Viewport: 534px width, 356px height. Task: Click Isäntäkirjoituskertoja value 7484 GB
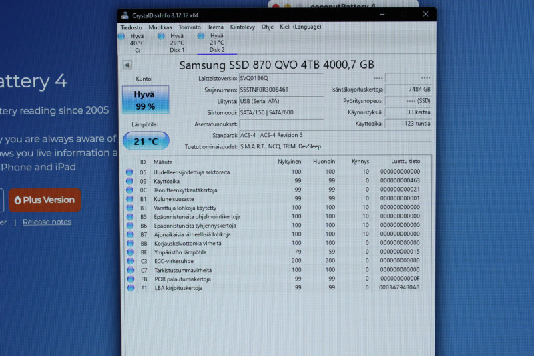point(409,90)
